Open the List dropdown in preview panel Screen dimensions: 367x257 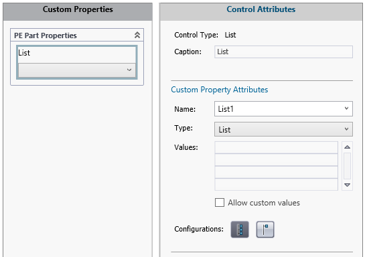pos(77,70)
